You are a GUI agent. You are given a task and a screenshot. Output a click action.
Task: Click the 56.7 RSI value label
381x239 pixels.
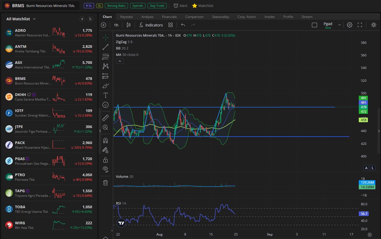[x=364, y=214]
